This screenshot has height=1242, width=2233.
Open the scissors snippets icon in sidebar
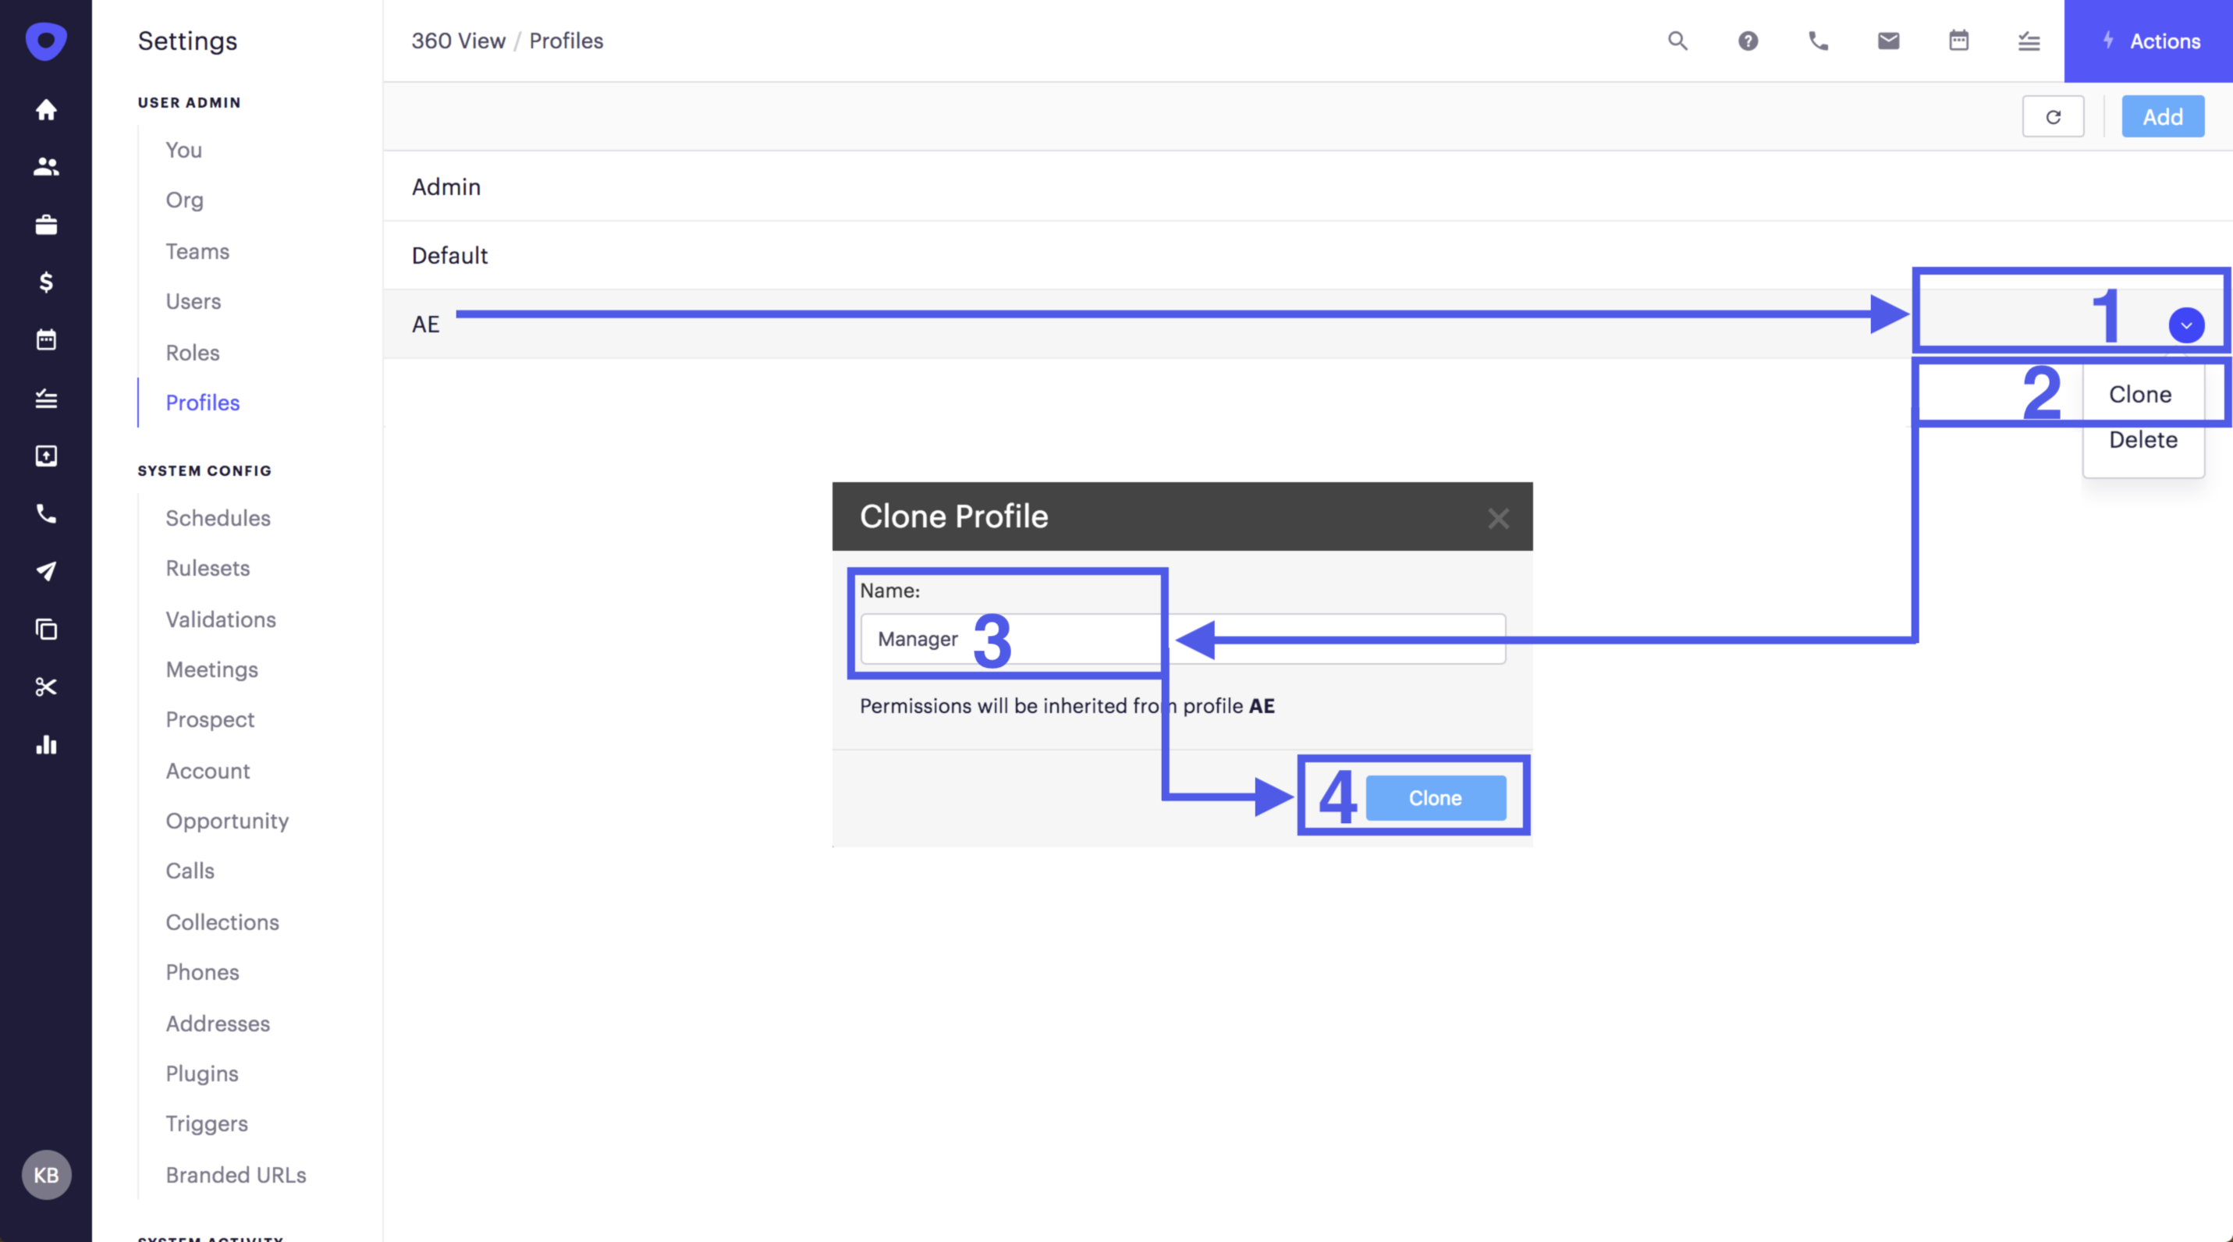[x=46, y=687]
